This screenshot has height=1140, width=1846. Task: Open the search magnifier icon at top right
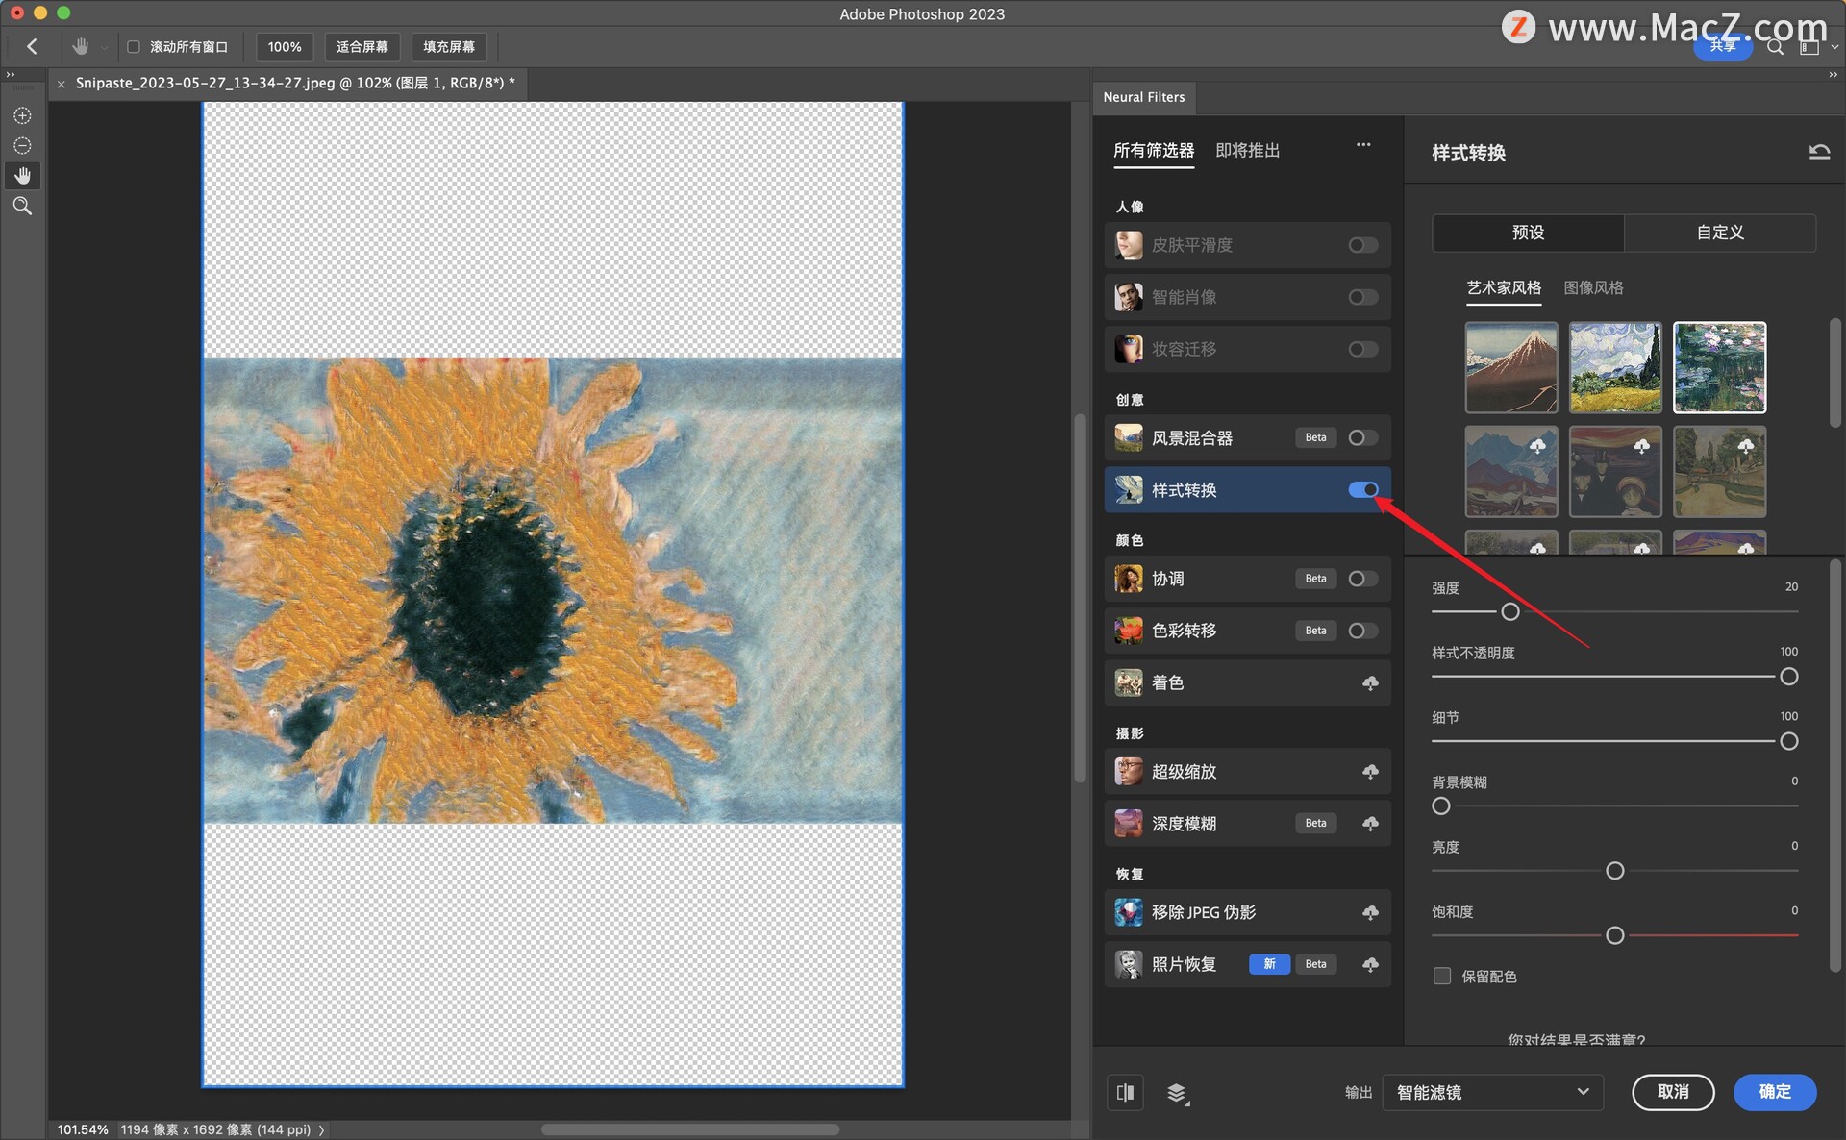pyautogui.click(x=1775, y=46)
